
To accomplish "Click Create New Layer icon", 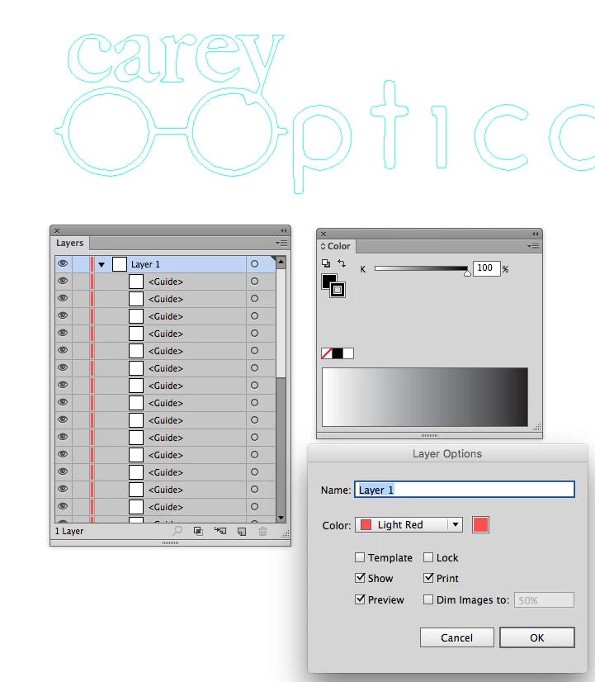I will click(x=242, y=532).
